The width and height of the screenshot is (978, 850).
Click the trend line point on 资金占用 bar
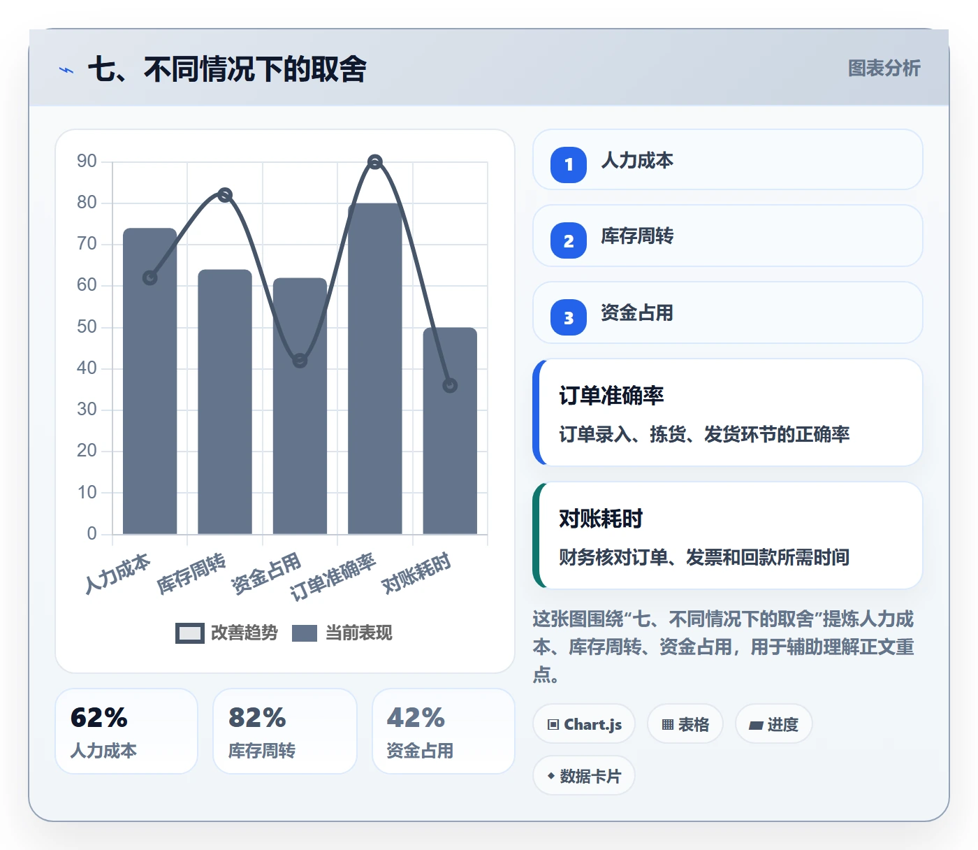click(x=300, y=361)
